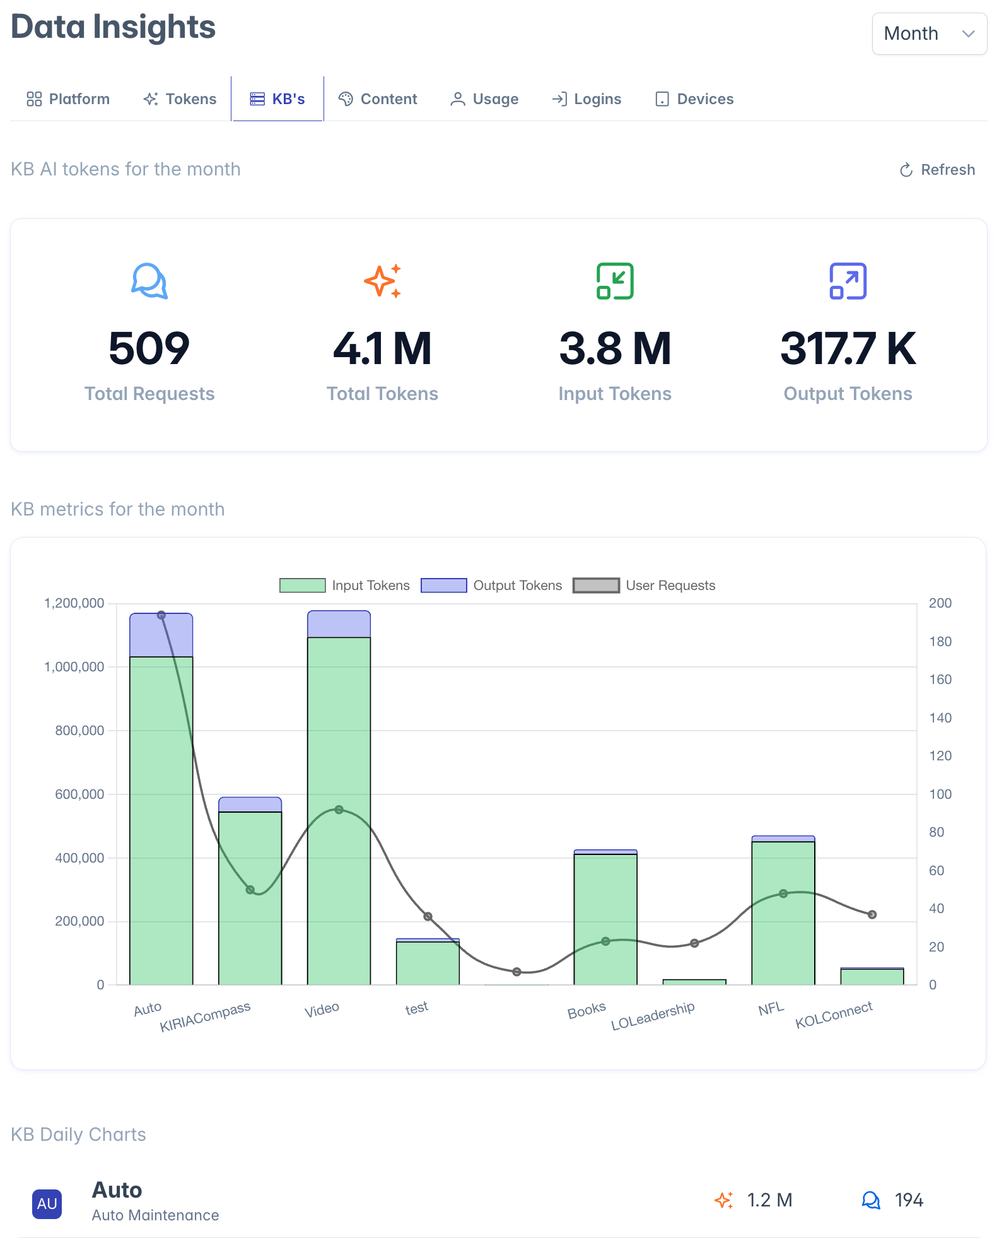
Task: Click the Output Tokens arrow-out icon
Action: [x=848, y=281]
